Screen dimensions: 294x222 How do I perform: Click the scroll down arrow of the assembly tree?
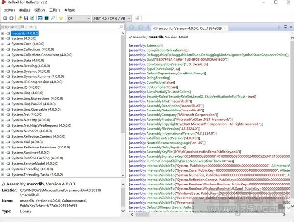pyautogui.click(x=123, y=175)
